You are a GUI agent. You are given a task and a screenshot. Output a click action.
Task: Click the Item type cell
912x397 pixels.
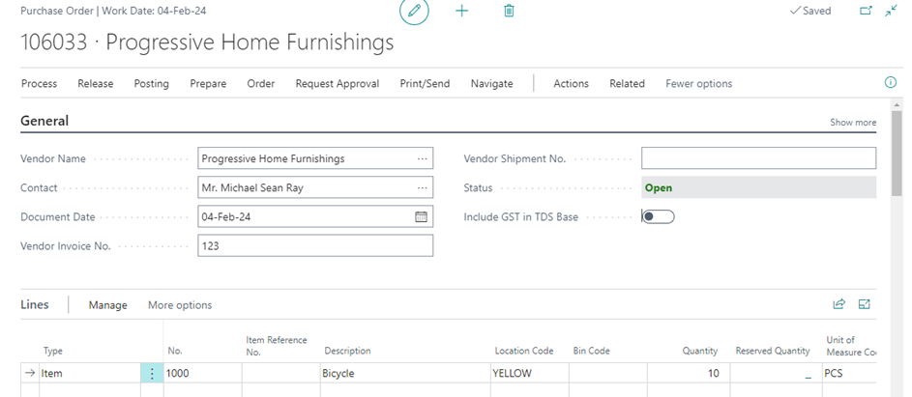pos(90,373)
